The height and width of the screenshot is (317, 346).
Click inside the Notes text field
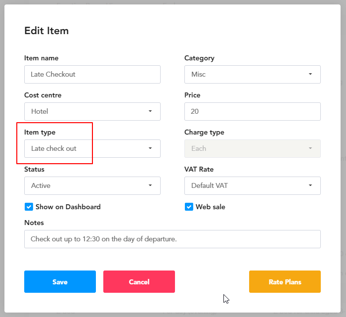point(172,239)
